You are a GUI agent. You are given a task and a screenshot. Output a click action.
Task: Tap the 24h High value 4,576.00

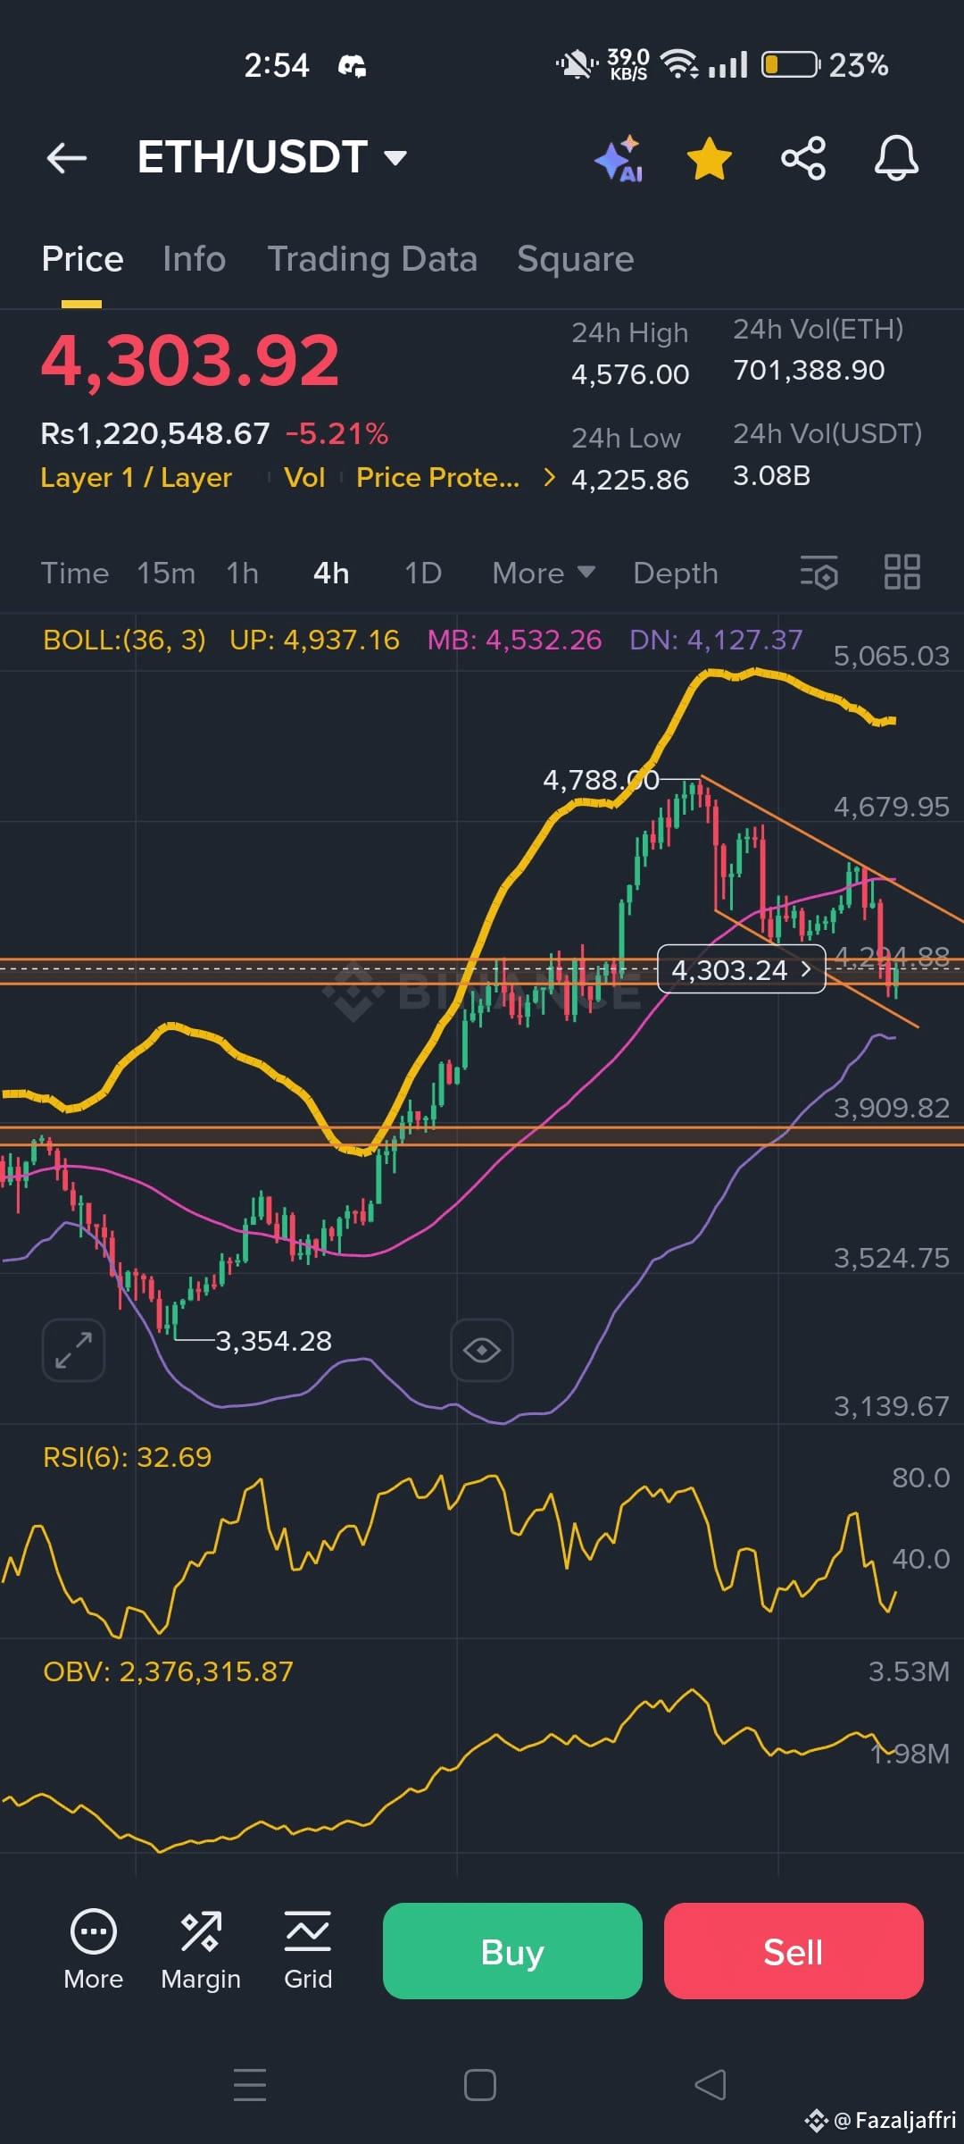630,374
